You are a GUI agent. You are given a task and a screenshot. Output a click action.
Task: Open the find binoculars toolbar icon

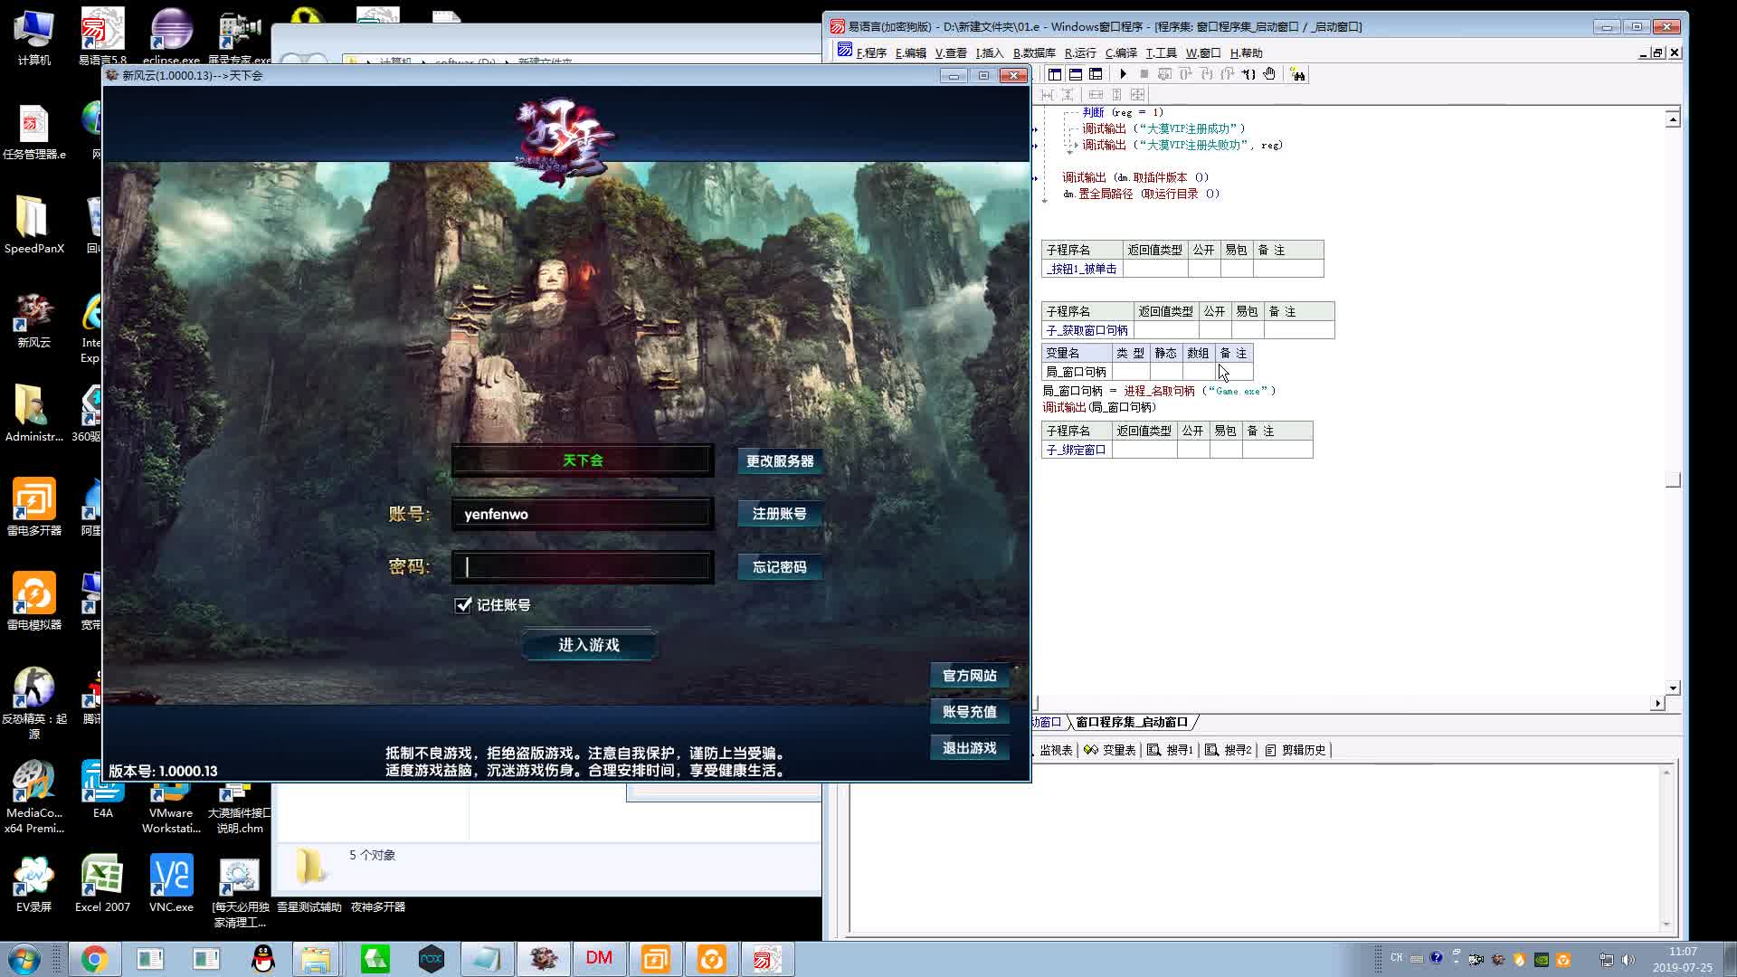coord(1298,74)
